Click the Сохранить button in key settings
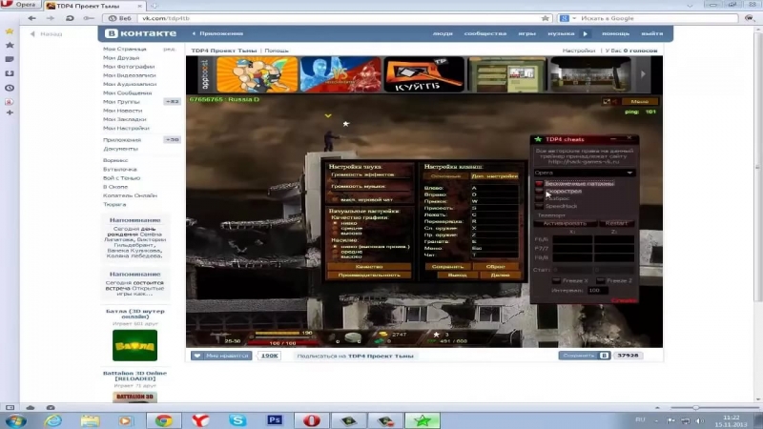 [447, 267]
